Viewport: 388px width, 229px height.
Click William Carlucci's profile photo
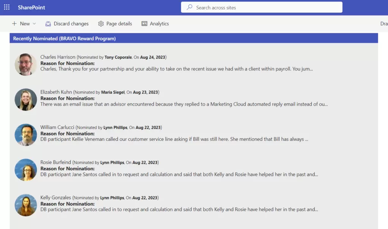[x=26, y=135]
